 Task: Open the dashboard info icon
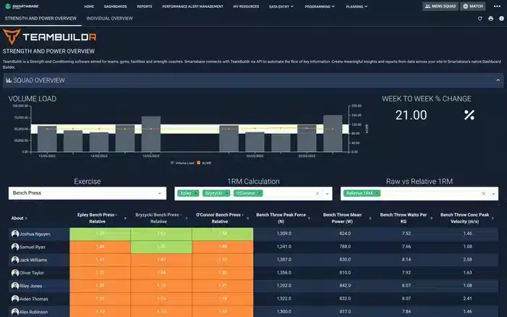coord(501,18)
